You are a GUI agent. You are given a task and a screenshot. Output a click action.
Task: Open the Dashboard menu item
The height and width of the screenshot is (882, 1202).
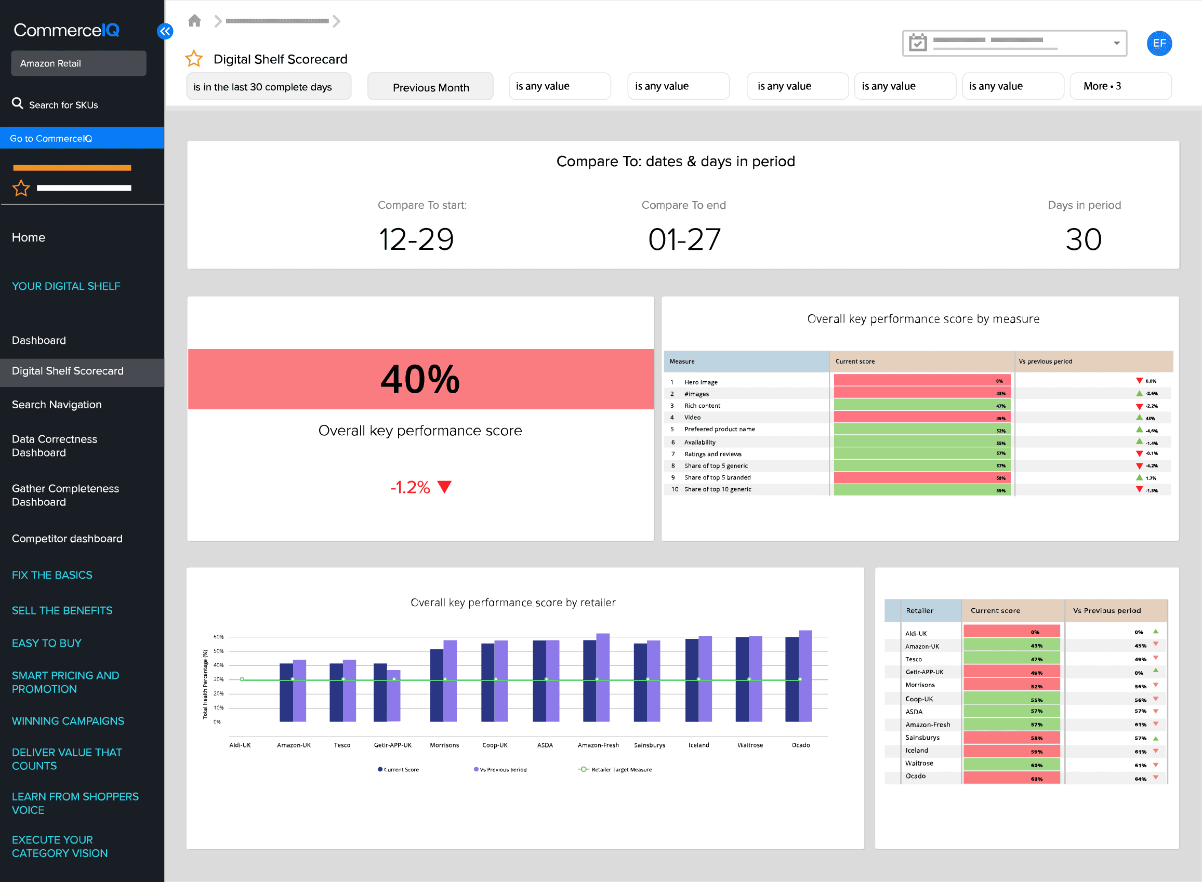[39, 340]
